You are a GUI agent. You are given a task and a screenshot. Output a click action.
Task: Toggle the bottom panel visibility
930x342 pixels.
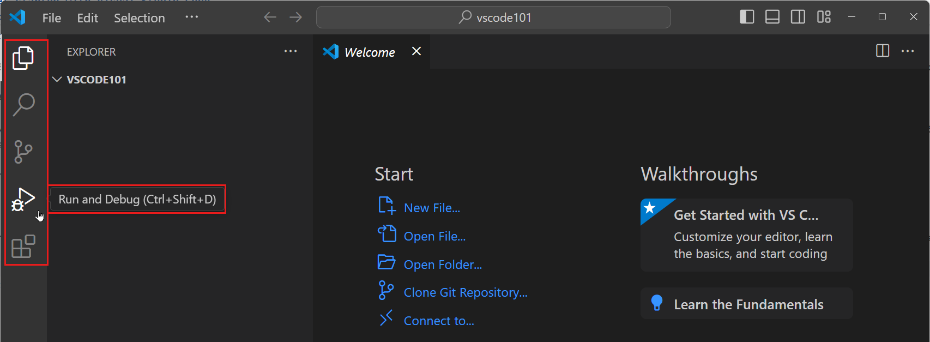point(772,17)
